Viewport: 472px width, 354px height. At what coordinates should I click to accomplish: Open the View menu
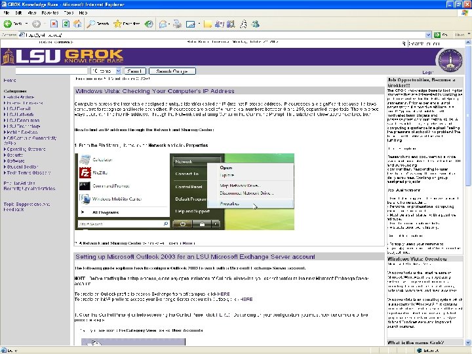pyautogui.click(x=32, y=12)
